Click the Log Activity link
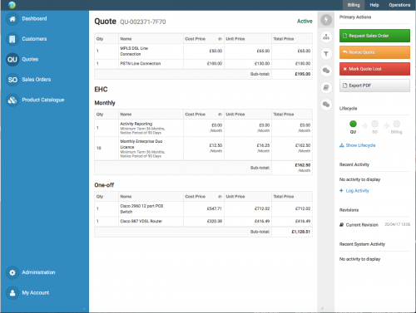Viewport: 416px width, 313px height. [354, 191]
